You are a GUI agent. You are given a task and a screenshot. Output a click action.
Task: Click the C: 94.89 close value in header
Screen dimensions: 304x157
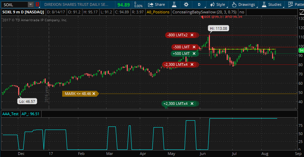coord(122,12)
